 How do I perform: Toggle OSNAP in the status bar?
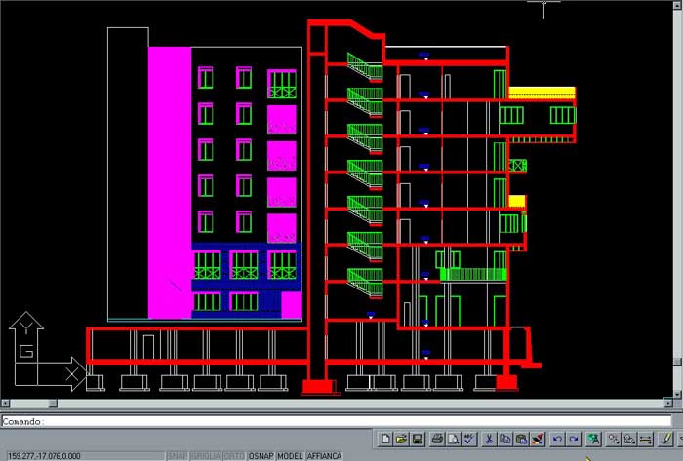[261, 455]
